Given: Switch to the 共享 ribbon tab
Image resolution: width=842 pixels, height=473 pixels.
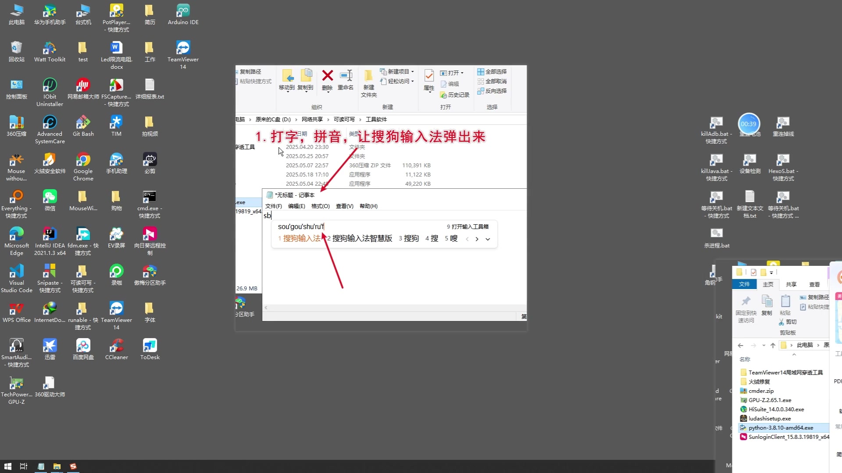Looking at the screenshot, I should click(x=791, y=284).
